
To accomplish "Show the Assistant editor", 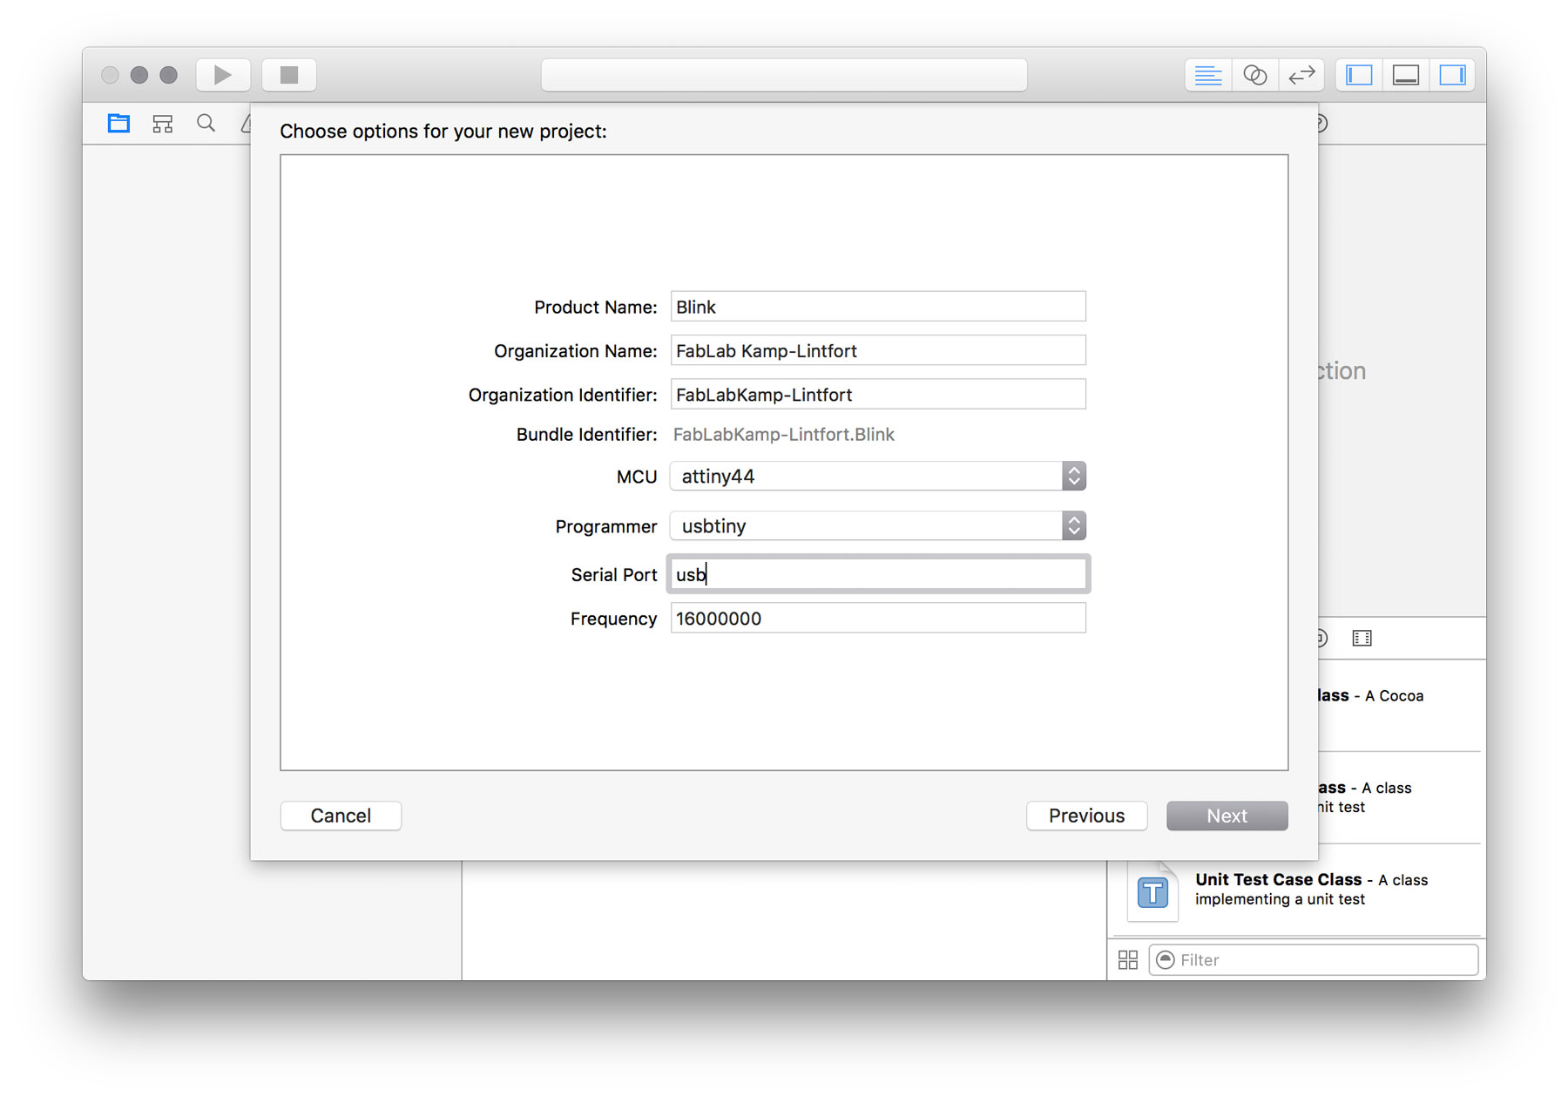I will click(x=1254, y=75).
